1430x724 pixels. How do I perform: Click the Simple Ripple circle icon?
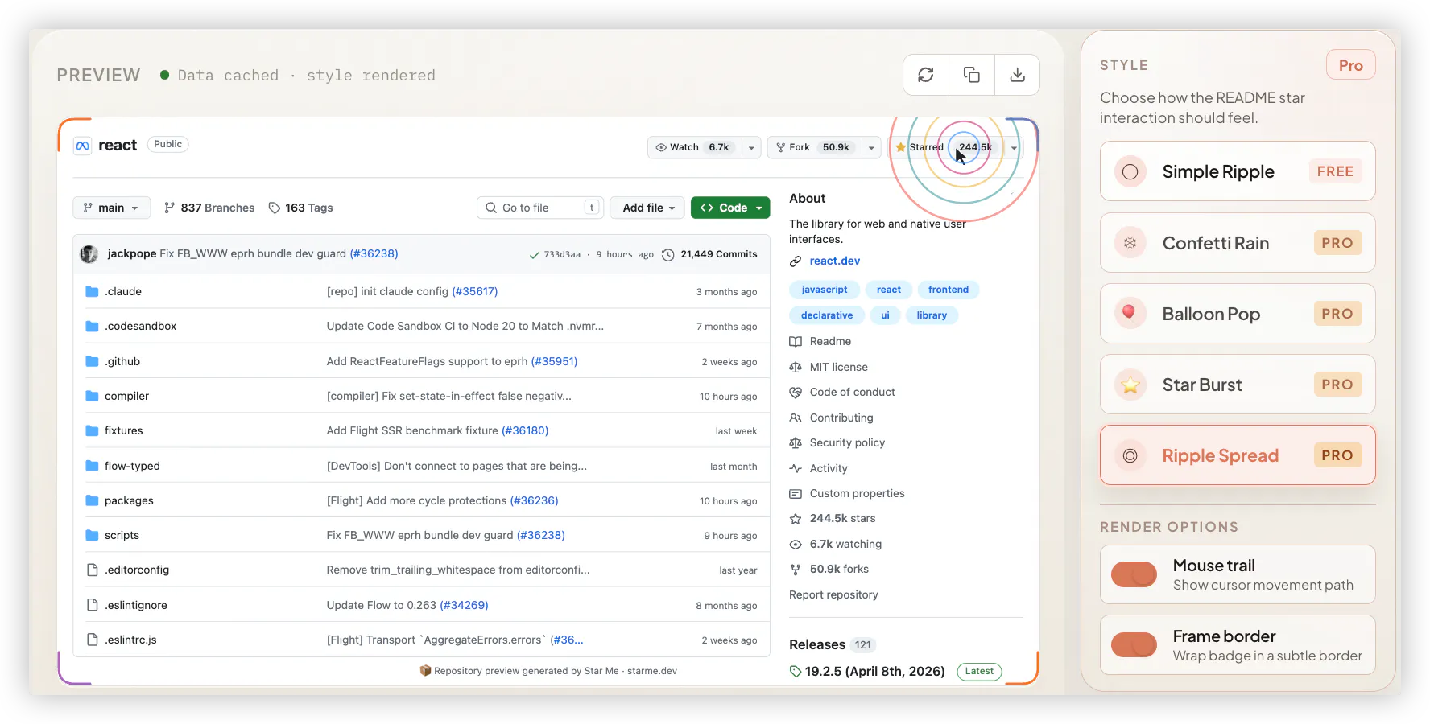pyautogui.click(x=1130, y=171)
